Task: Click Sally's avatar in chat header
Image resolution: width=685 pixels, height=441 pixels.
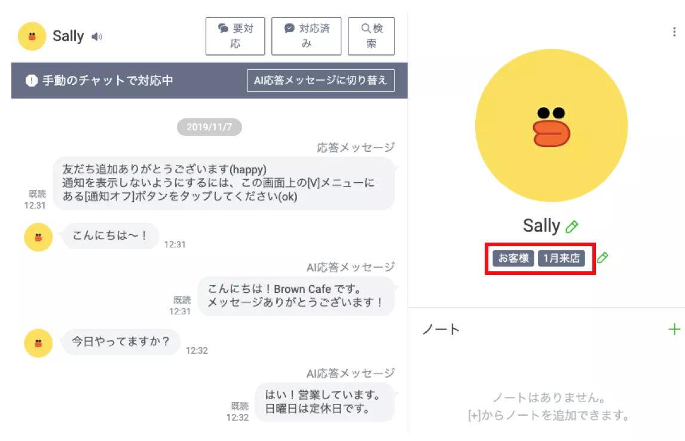Action: [32, 36]
